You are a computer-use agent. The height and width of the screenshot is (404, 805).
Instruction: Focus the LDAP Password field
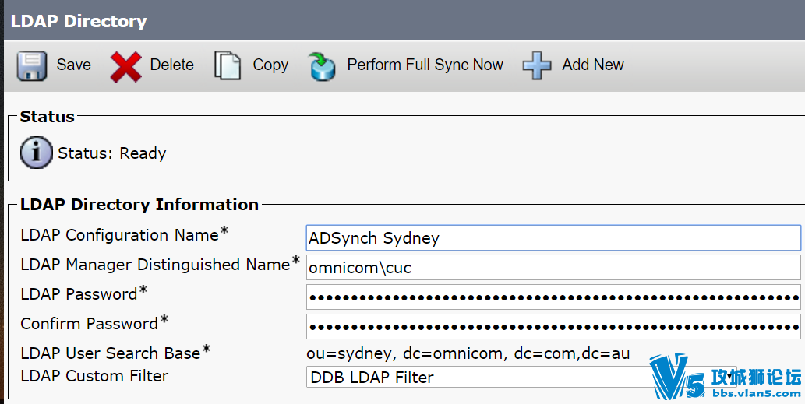point(553,297)
